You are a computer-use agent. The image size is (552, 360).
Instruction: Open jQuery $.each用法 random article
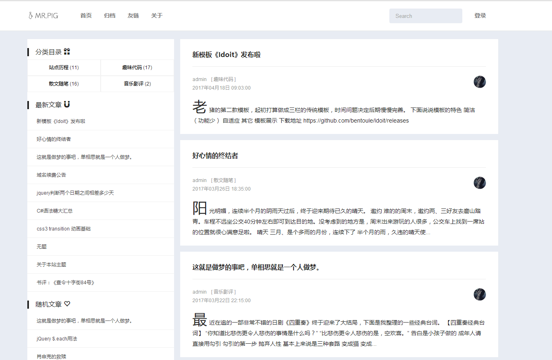click(57, 339)
